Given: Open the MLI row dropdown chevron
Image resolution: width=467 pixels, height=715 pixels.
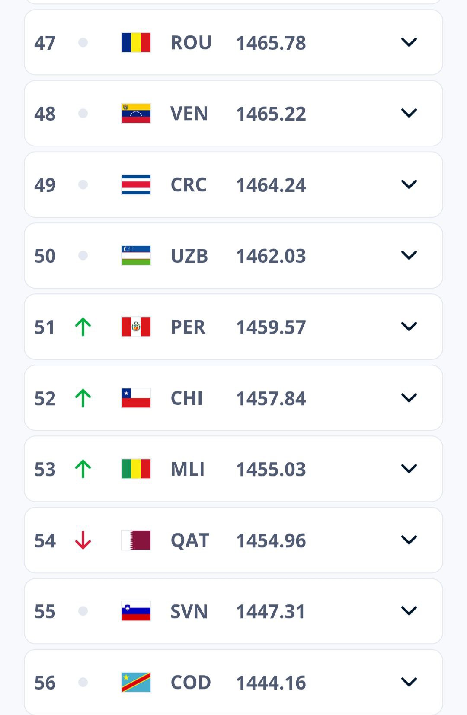Looking at the screenshot, I should (409, 469).
